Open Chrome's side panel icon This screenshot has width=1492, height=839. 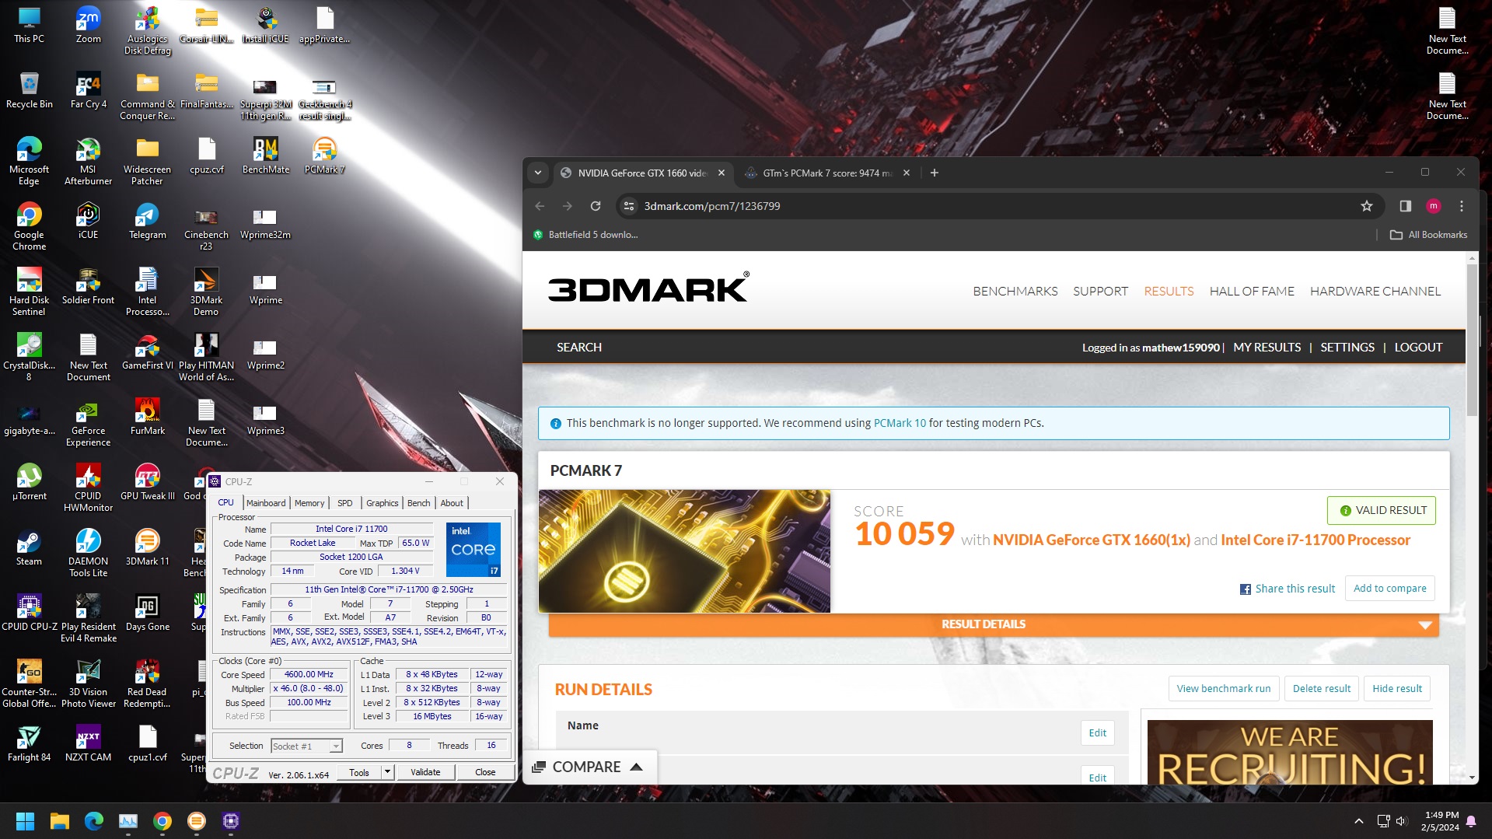tap(1405, 206)
